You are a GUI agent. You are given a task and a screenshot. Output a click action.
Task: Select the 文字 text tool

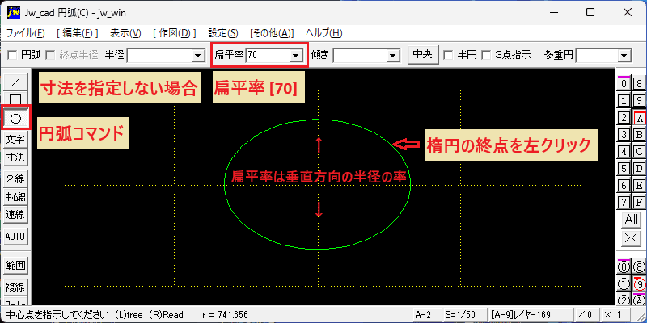tap(15, 140)
